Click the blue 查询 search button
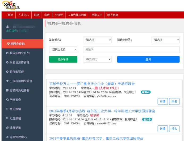Screen dimensions: 184x141 point(148,59)
